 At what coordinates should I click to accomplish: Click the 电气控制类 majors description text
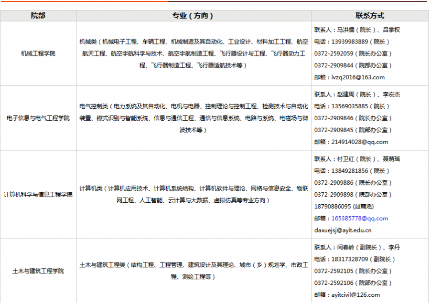[193, 118]
